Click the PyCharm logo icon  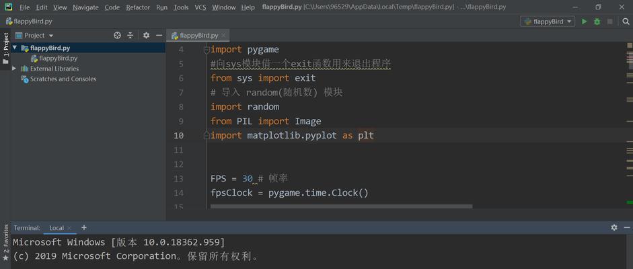(7, 7)
